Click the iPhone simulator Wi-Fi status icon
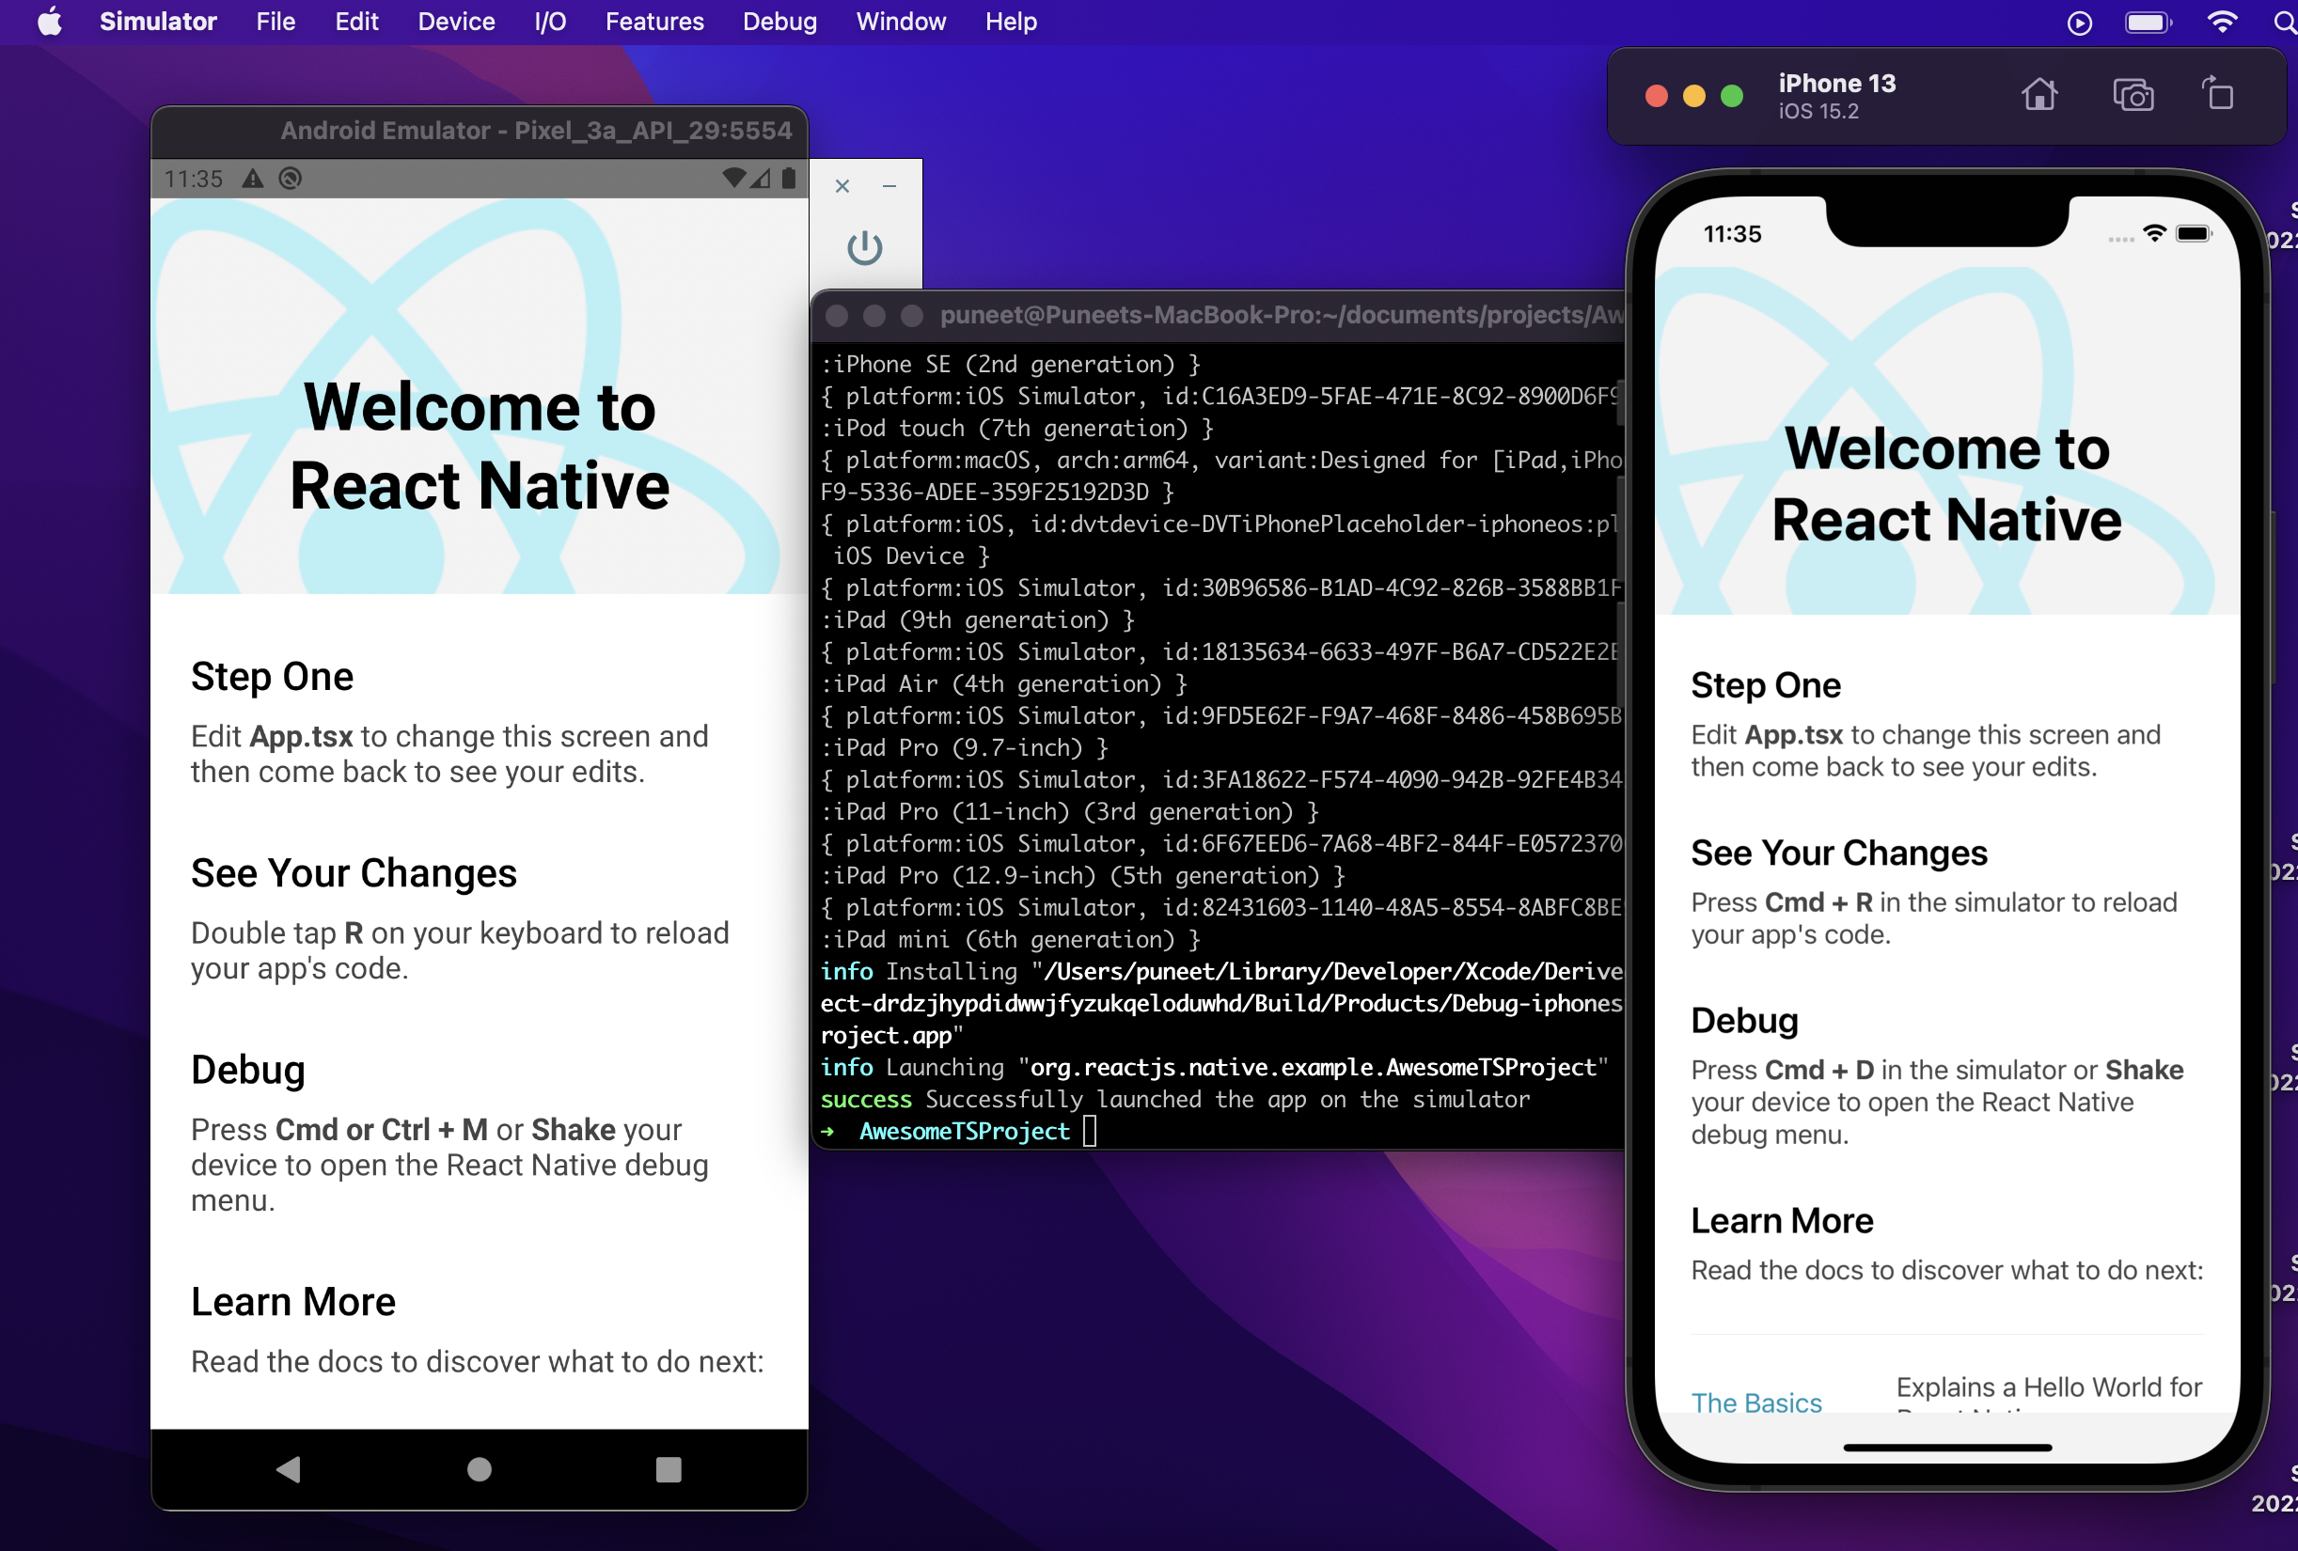 click(x=2155, y=233)
